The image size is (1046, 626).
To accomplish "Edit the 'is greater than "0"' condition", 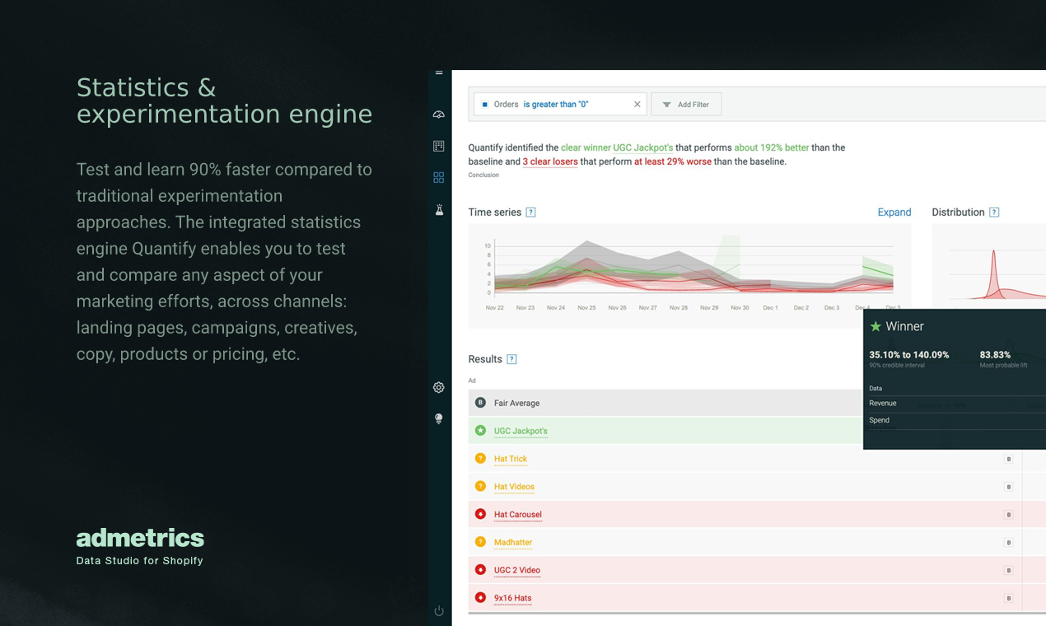I will [556, 105].
